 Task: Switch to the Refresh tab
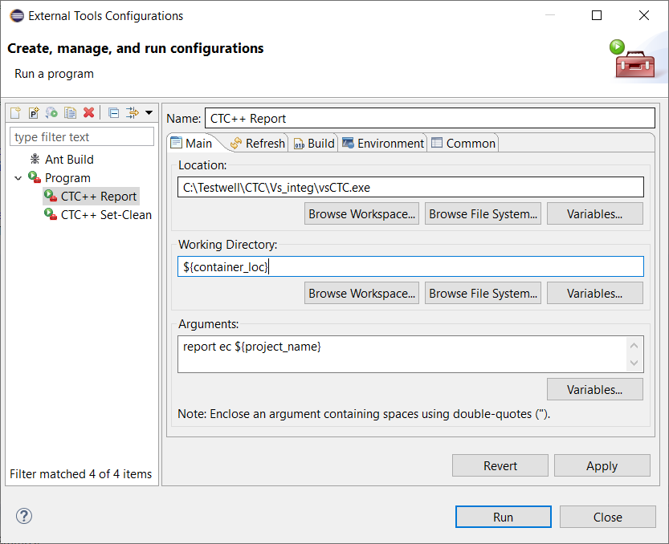click(257, 144)
